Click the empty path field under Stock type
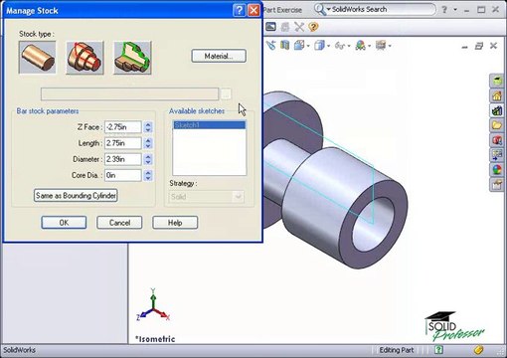Viewport: 507px width, 358px height. click(129, 94)
